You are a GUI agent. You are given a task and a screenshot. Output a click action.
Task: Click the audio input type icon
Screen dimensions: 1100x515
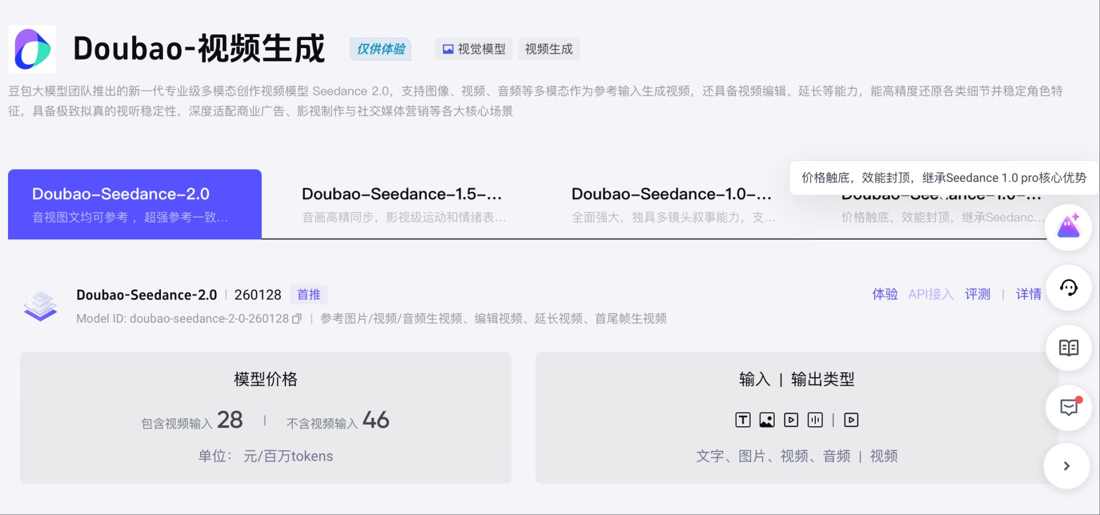815,420
